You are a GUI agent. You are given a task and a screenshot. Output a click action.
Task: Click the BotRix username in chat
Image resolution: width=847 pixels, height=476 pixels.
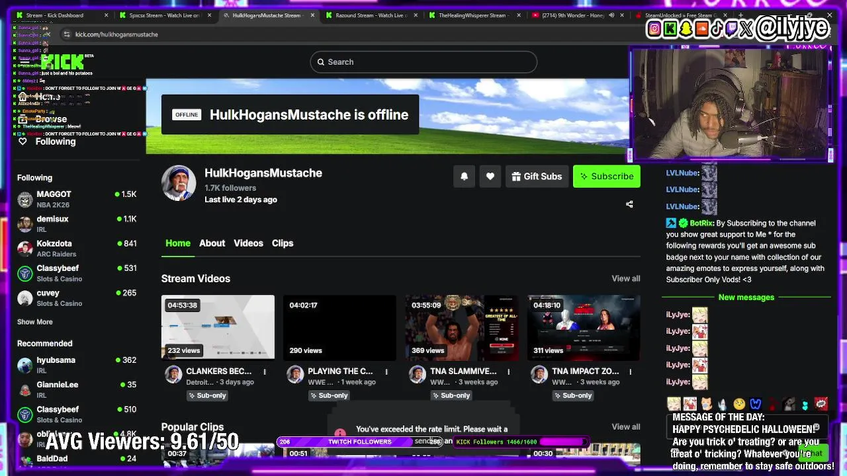pos(701,223)
